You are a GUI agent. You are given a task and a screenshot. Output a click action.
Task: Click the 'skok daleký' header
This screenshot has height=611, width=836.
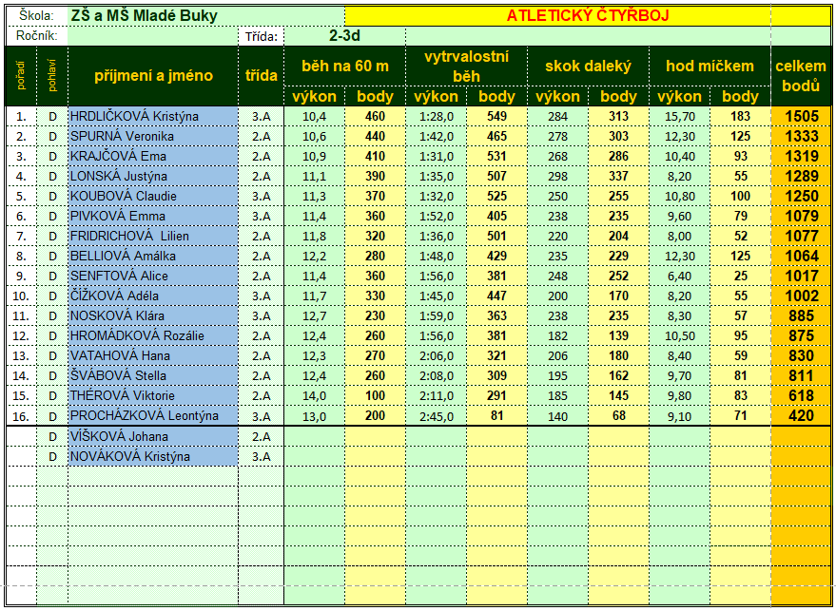tap(588, 67)
